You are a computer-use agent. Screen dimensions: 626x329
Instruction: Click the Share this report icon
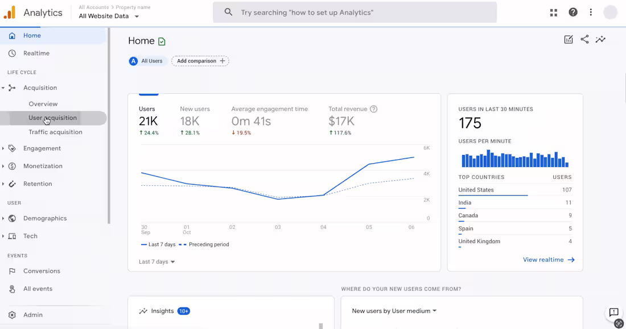584,39
